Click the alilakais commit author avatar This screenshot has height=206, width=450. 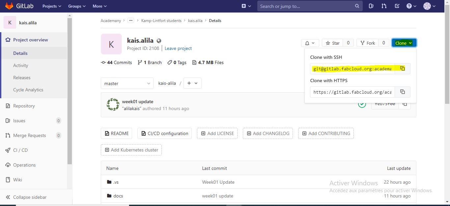113,104
